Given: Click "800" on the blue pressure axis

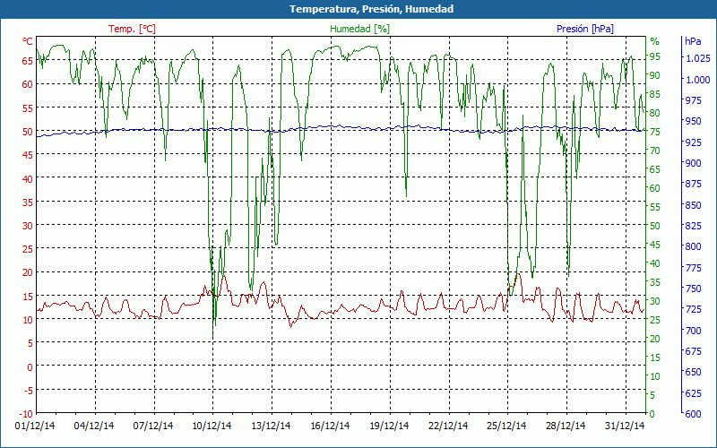Looking at the screenshot, I should (x=693, y=247).
